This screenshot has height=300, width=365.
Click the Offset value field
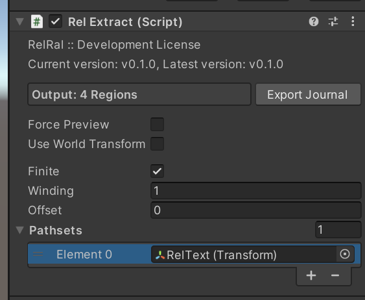coord(256,210)
